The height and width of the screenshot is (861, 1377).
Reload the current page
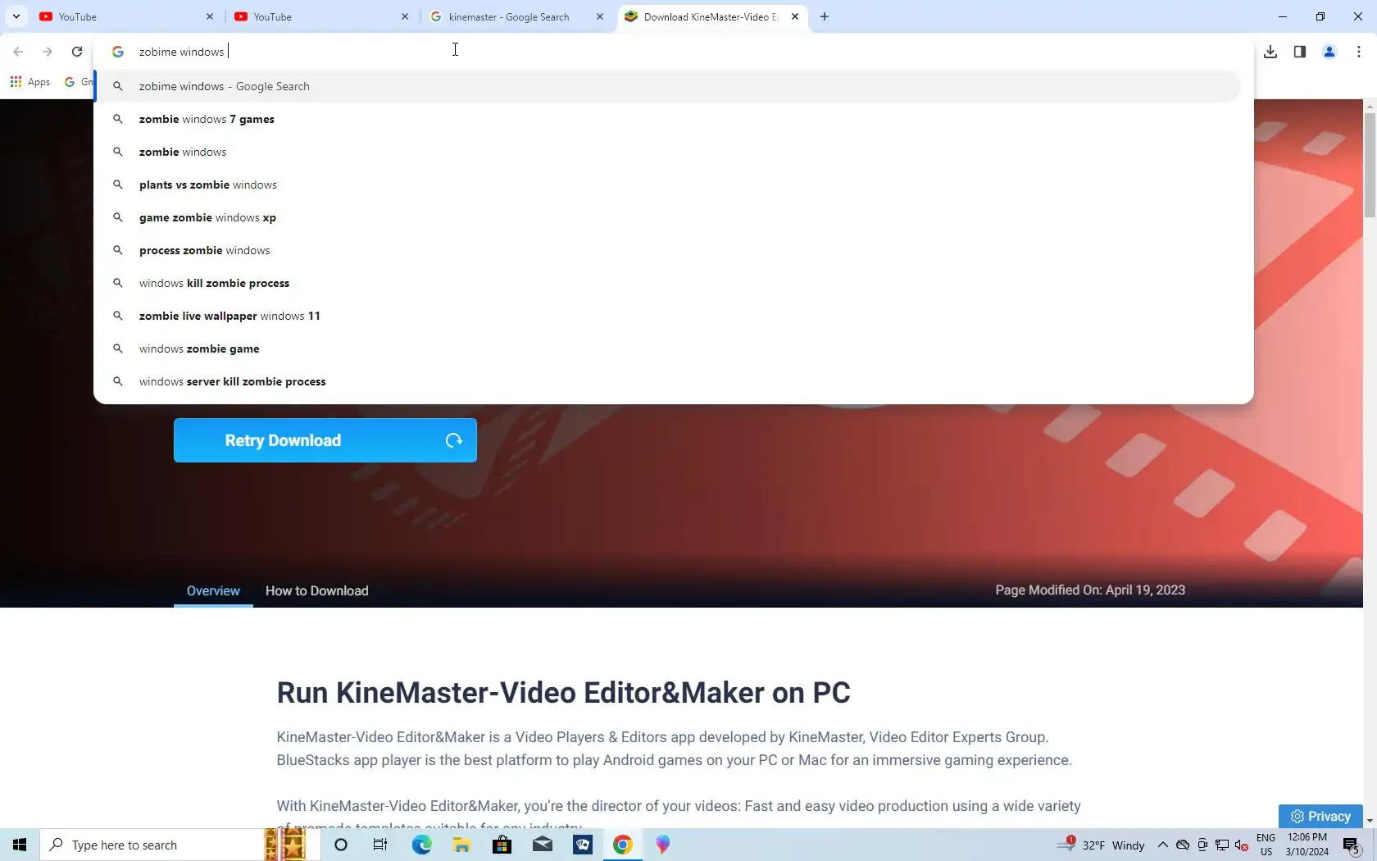pyautogui.click(x=77, y=52)
